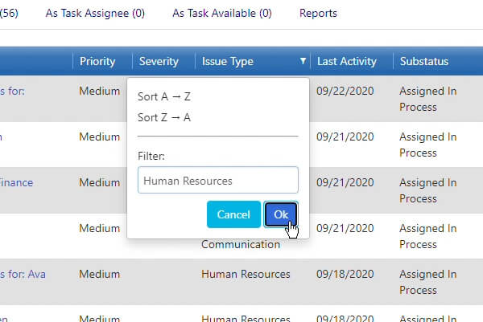Screen dimensions: 483x322
Task: Switch to As Task Available (0) tab
Action: (222, 13)
